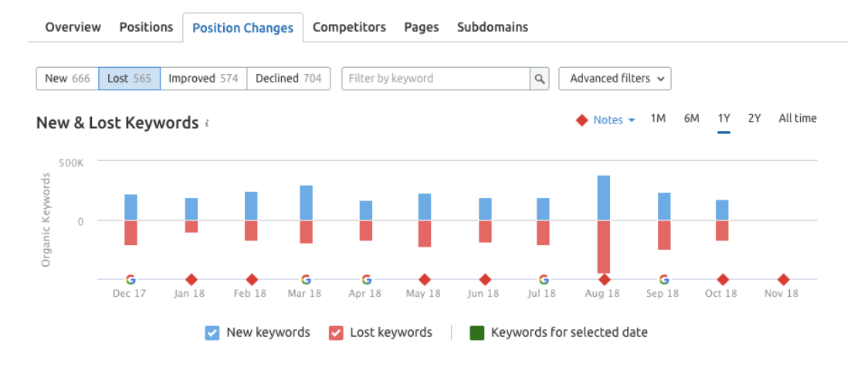Image resolution: width=854 pixels, height=370 pixels.
Task: Toggle the Lost keywords legend checkbox
Action: point(336,333)
